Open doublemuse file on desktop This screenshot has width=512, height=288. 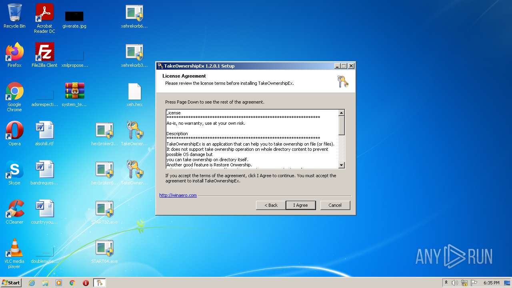pos(44,254)
